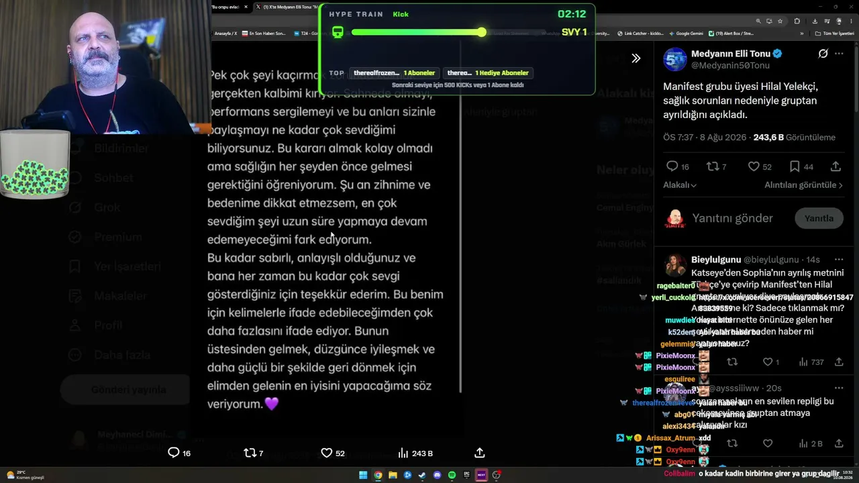Repost the post showing 7 in side panel
The width and height of the screenshot is (859, 483).
(717, 166)
